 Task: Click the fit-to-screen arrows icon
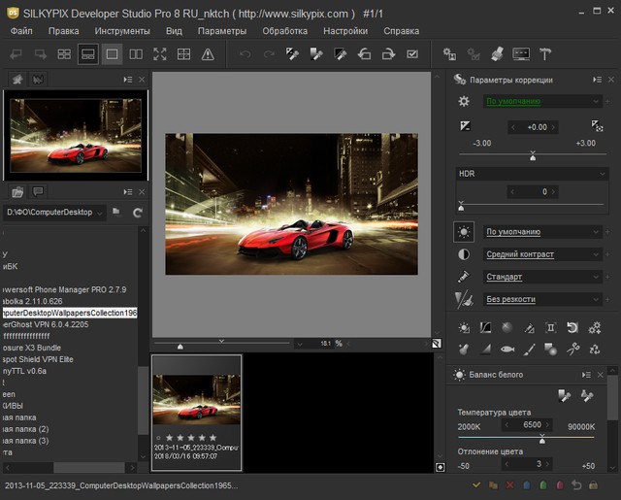tap(160, 54)
